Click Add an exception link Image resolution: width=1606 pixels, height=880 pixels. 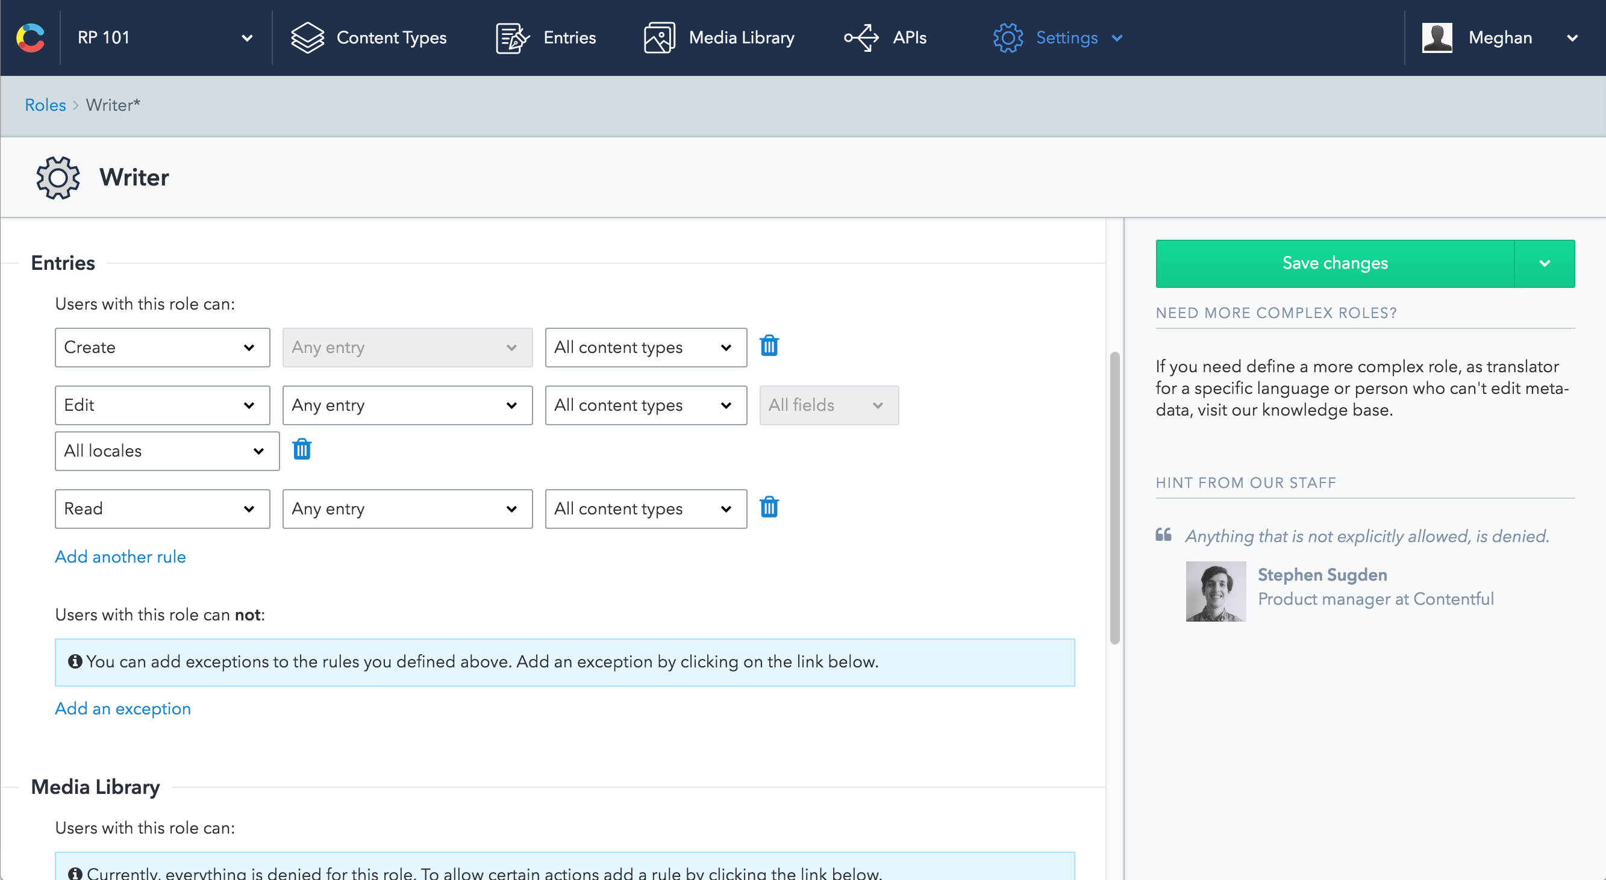(123, 708)
